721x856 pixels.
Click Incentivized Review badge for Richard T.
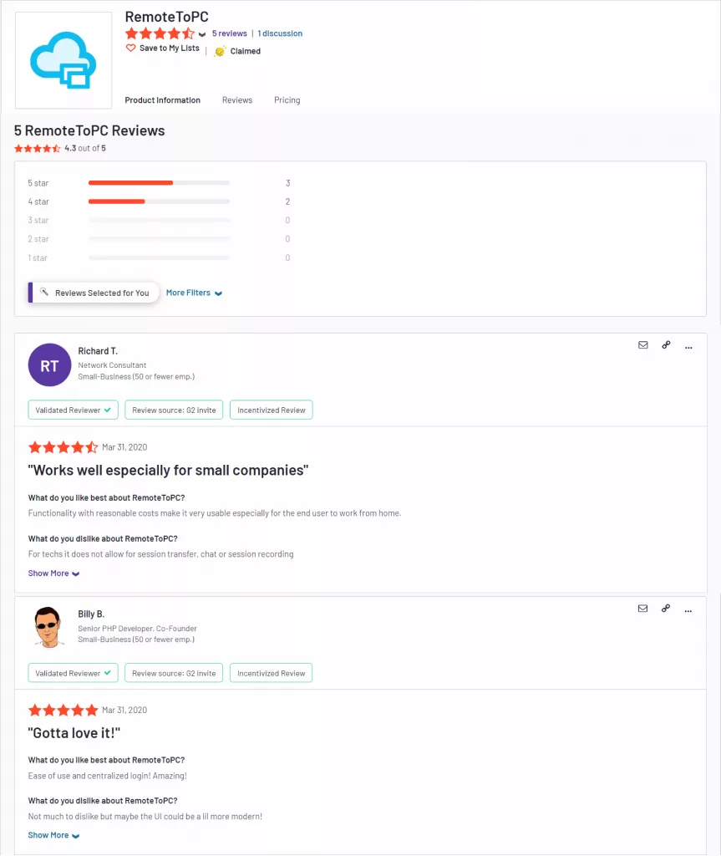tap(272, 410)
